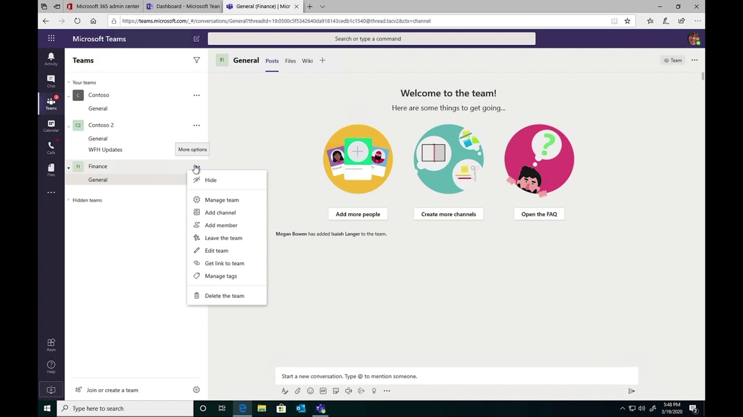The width and height of the screenshot is (743, 417).
Task: Choose Add member from the menu
Action: 226,225
